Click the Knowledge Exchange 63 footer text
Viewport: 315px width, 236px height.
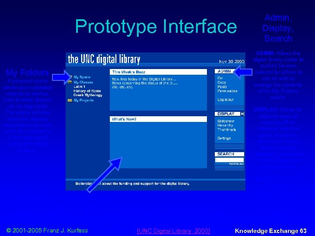tap(271, 231)
